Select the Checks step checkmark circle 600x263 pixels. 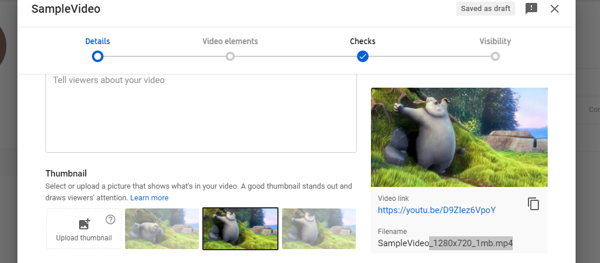[363, 56]
